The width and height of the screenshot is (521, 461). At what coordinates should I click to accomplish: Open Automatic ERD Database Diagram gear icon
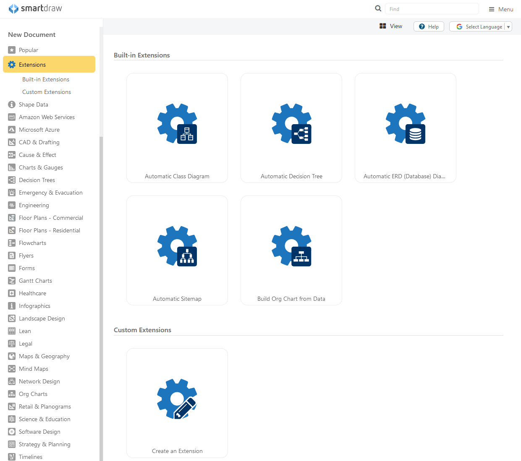(406, 124)
